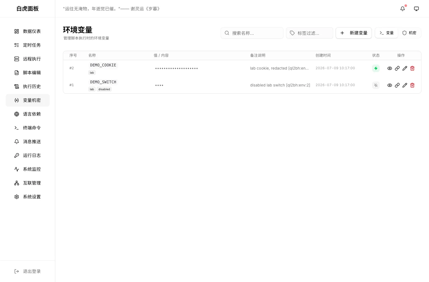Screen dimensions: 429x282
Task: Edit the DEMO_SWITCH variable with pencil icon
Action: tap(405, 85)
